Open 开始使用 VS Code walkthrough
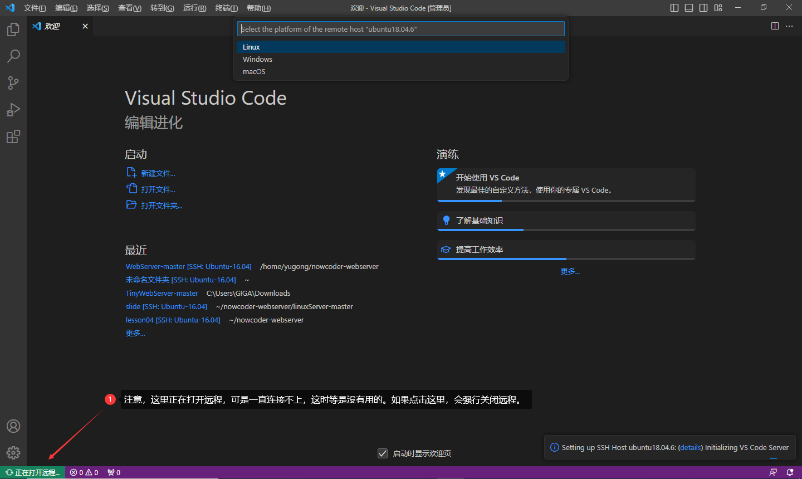The height and width of the screenshot is (479, 802). (566, 184)
